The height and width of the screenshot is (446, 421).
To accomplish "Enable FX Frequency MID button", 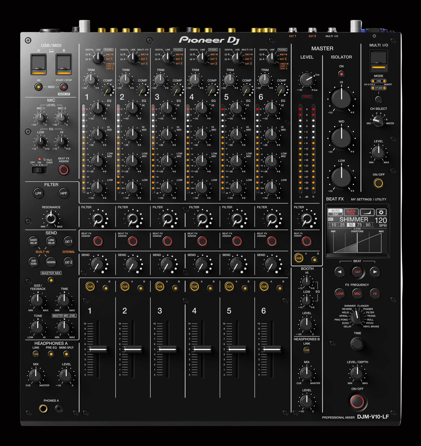I will pos(357,293).
